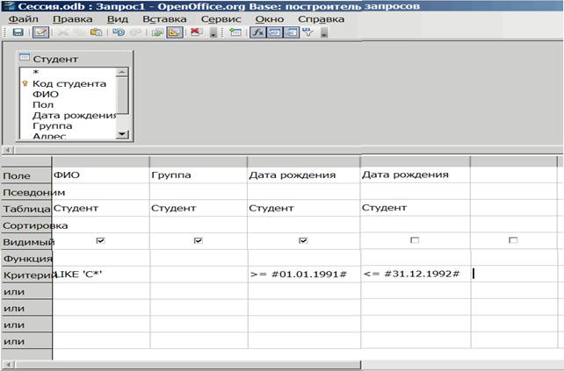Viewport: 564px width, 371px height.
Task: Switch Design View on/off icon
Action: pyautogui.click(x=175, y=32)
